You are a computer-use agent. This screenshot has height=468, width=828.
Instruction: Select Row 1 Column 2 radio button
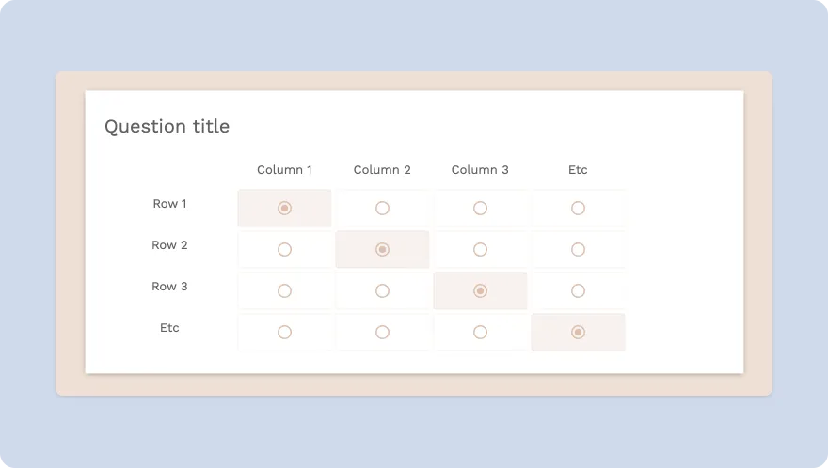pyautogui.click(x=382, y=208)
